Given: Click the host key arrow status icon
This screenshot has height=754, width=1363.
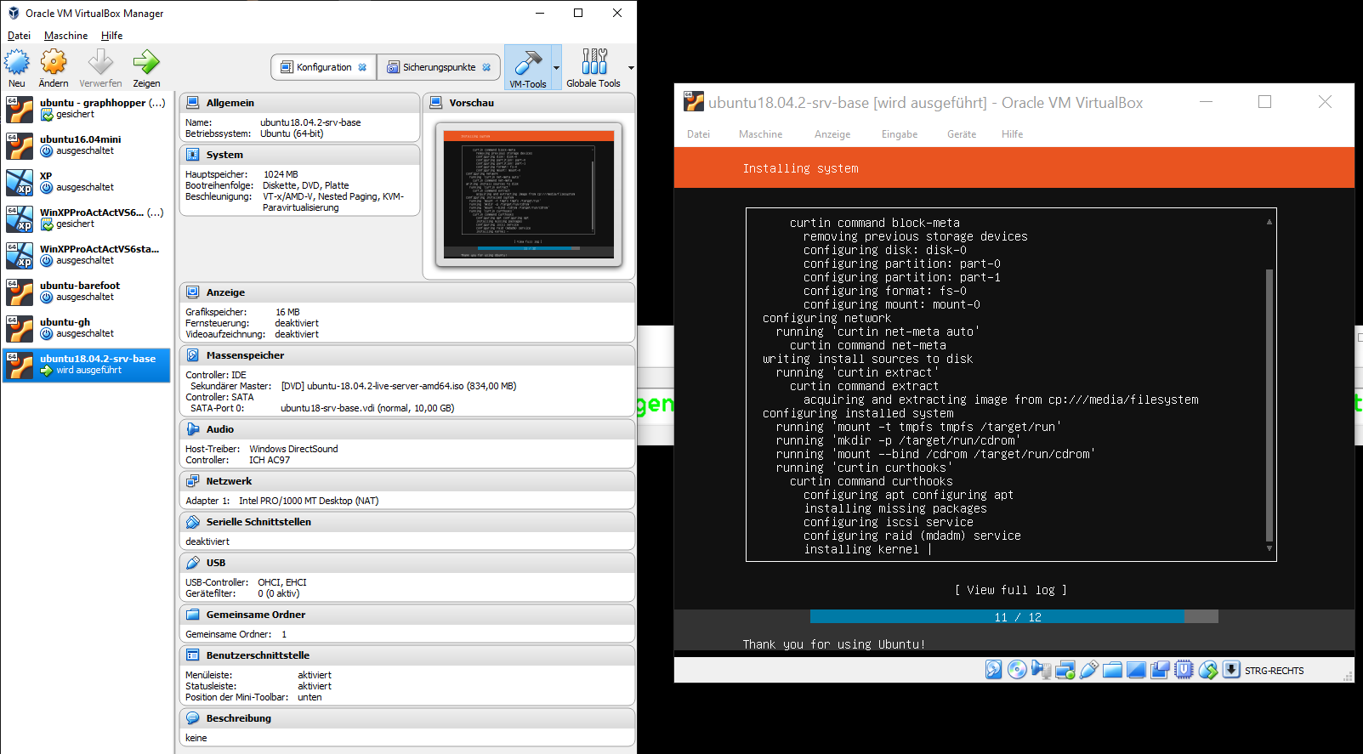Looking at the screenshot, I should coord(1231,670).
